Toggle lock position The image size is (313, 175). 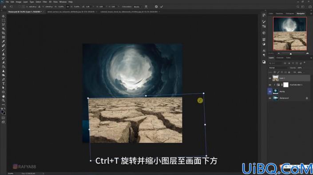click(282, 72)
